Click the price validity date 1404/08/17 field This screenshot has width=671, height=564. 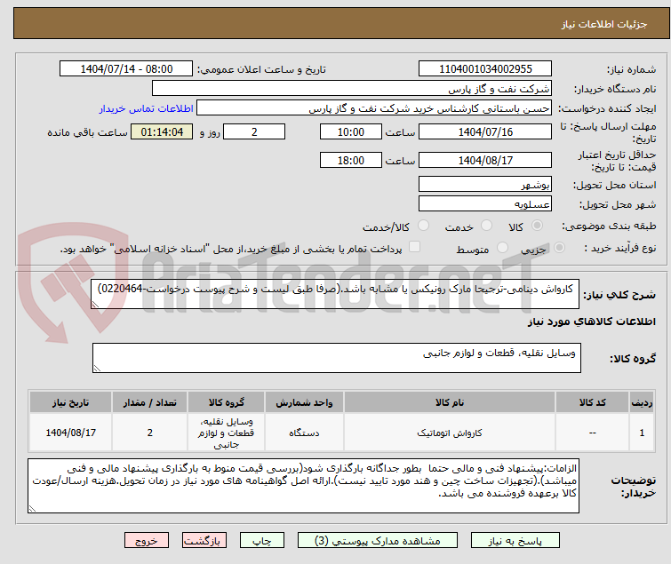pyautogui.click(x=485, y=160)
